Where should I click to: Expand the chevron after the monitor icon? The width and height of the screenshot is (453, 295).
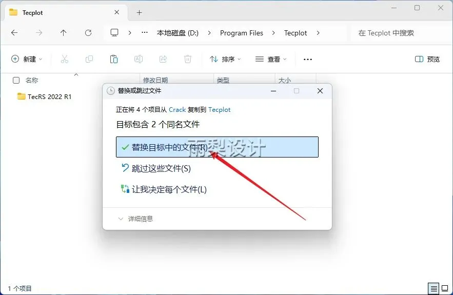tap(130, 33)
